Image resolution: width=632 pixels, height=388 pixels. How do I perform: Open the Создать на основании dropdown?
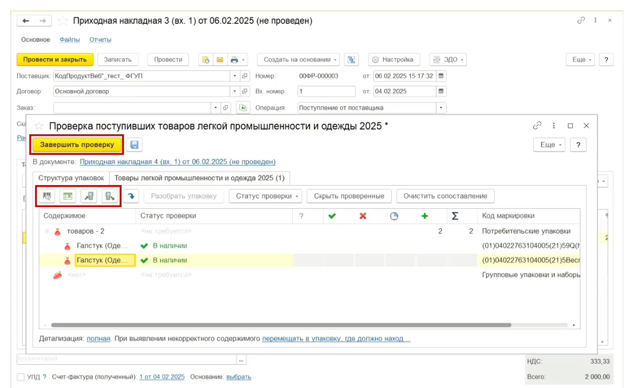pyautogui.click(x=298, y=60)
